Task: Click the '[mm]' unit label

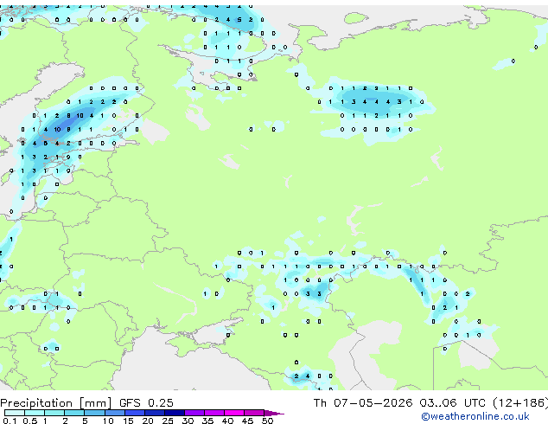Action: [95, 403]
